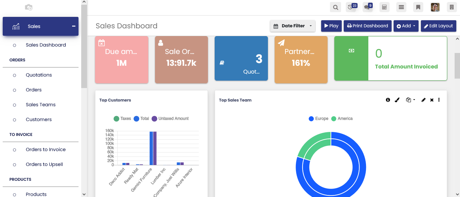Expand the Add dropdown button
This screenshot has width=460, height=197.
406,26
